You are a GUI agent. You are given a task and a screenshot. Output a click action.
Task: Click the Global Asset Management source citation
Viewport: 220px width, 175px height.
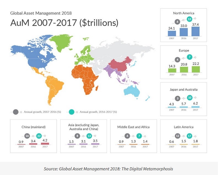coord(108,169)
